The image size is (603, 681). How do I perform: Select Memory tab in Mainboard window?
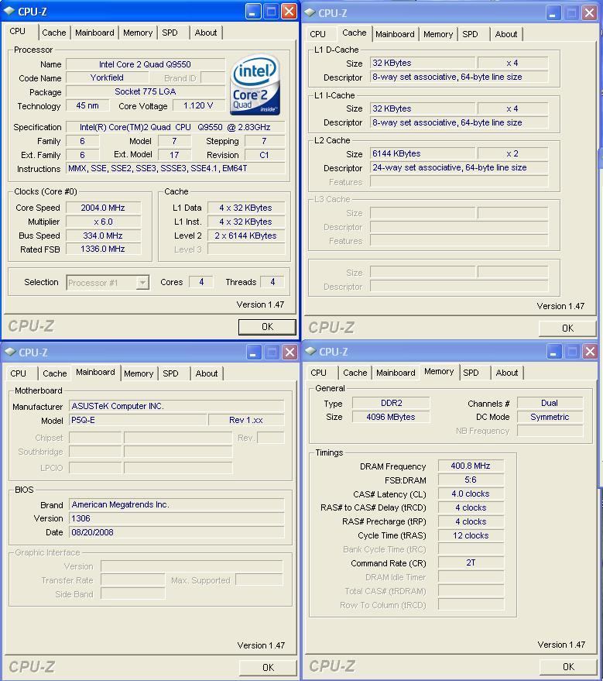(x=139, y=373)
